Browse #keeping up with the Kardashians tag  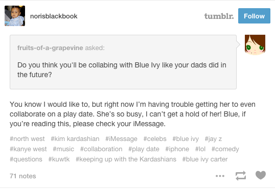tap(126, 159)
